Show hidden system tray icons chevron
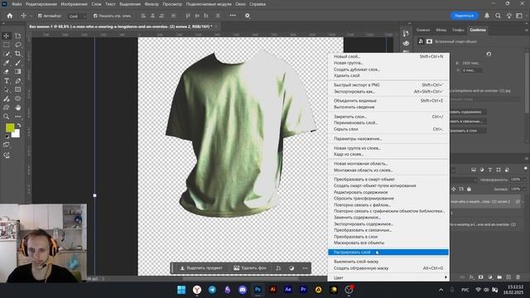530x298 pixels. (x=441, y=290)
